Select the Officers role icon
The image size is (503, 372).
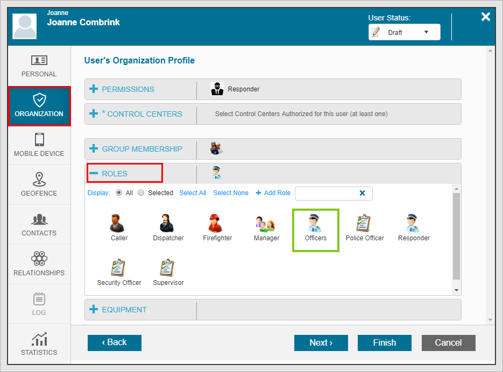pyautogui.click(x=315, y=223)
